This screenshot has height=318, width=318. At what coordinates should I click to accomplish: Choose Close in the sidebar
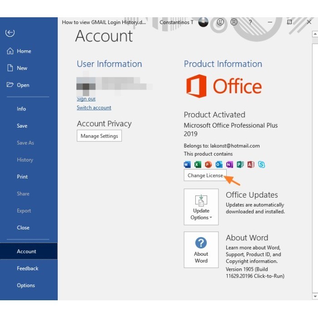[23, 228]
